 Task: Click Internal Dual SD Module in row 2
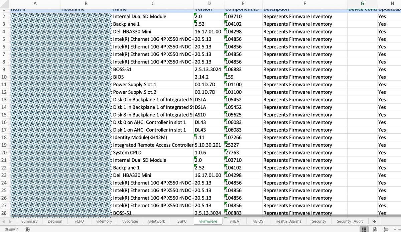(x=153, y=16)
